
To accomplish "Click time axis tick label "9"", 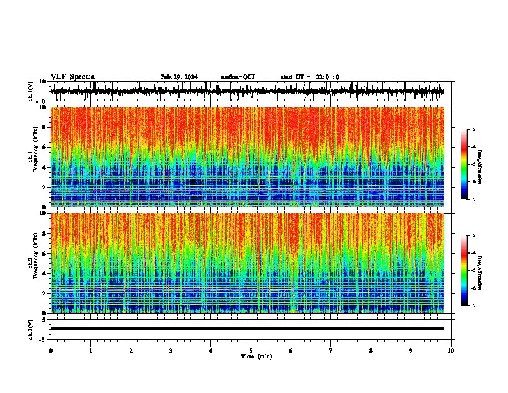I will (411, 351).
